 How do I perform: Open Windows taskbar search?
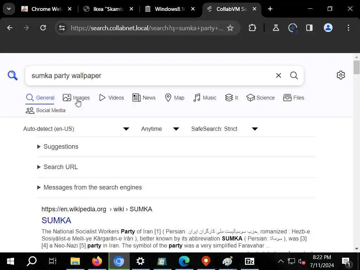click(32, 261)
